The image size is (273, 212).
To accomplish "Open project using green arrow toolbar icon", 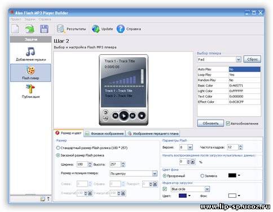I will [29, 29].
